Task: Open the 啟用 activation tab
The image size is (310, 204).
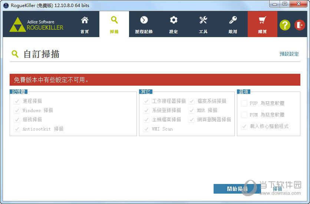Action: 233,24
